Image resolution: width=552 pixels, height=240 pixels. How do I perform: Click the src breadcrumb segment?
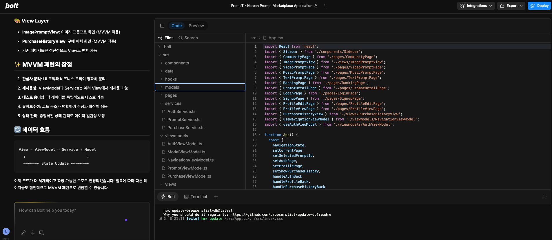(x=253, y=38)
